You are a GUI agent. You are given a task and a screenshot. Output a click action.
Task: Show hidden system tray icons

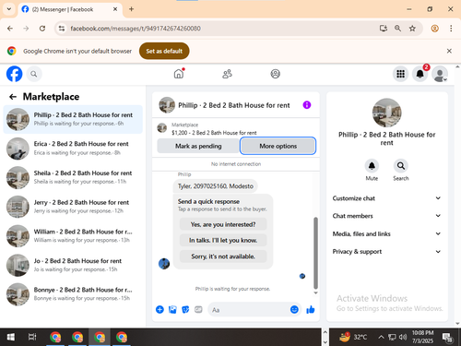pyautogui.click(x=381, y=337)
